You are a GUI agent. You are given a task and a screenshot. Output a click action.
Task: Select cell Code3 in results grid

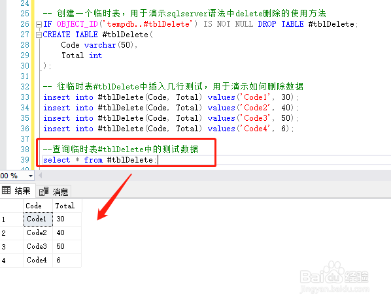coord(38,246)
